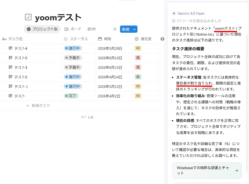
Task: Open the テスト4 task name
Action: (x=21, y=48)
